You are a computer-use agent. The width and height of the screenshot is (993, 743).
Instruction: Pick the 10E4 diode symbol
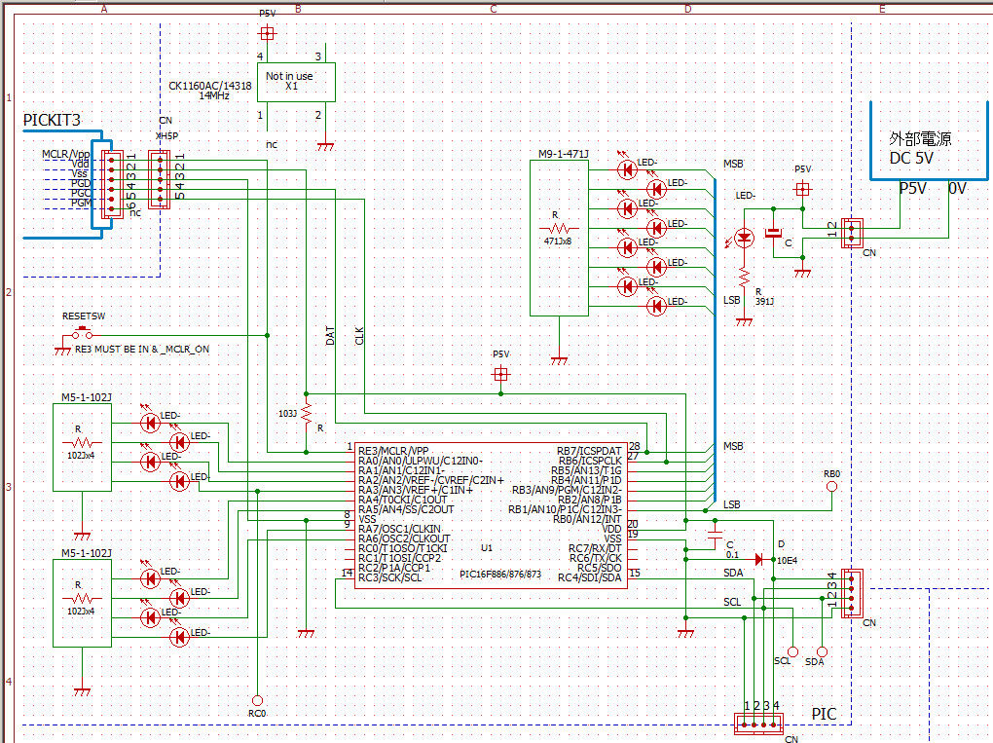(x=758, y=560)
